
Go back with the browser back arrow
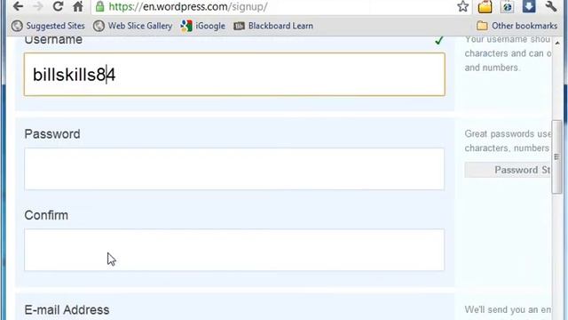tap(18, 6)
